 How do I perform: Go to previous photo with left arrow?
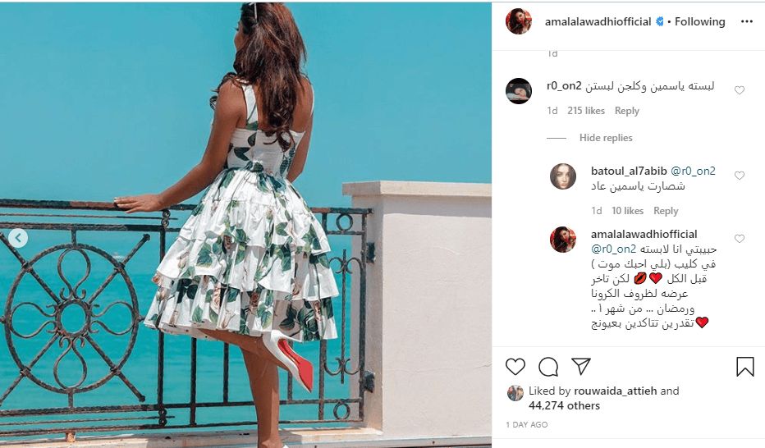coord(18,238)
